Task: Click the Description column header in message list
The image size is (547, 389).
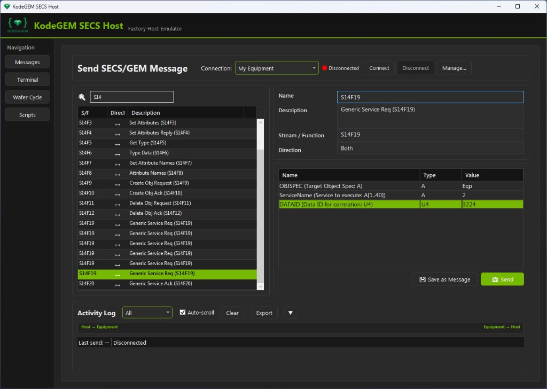Action: (186, 113)
